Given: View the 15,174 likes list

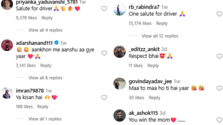Looking at the screenshot, I should coord(140,23).
